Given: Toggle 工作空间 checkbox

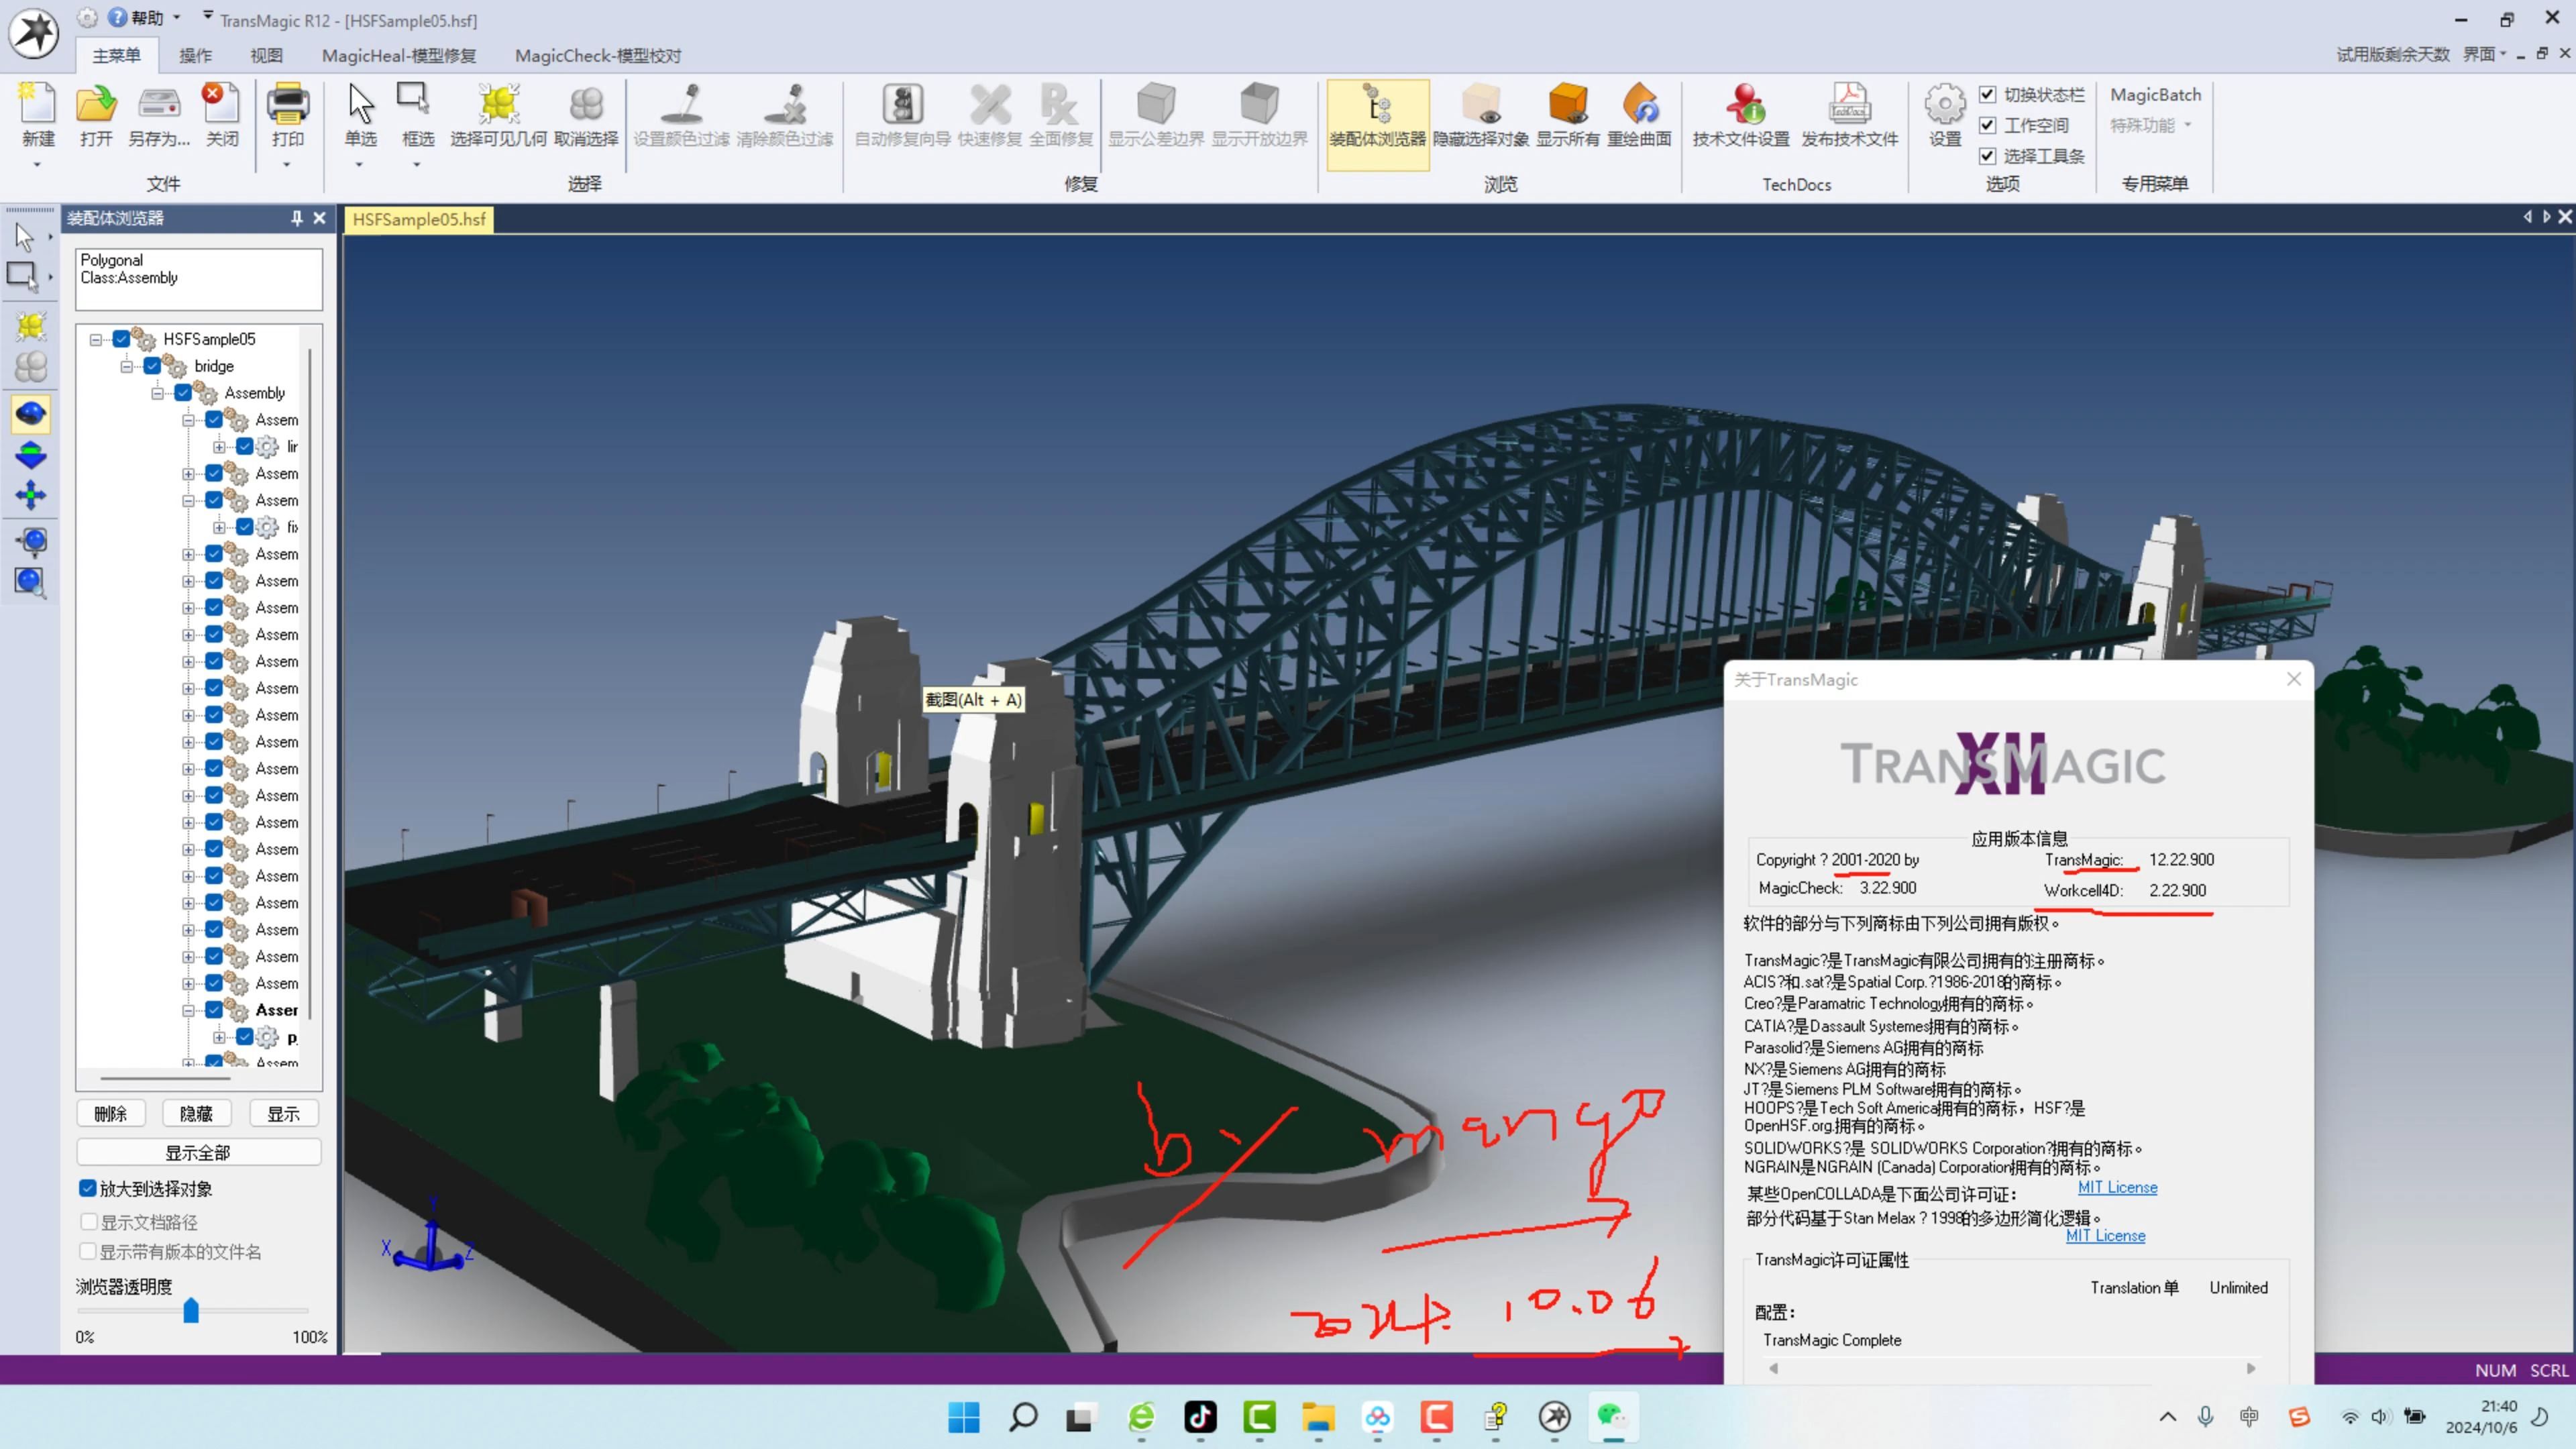Looking at the screenshot, I should 1988,125.
